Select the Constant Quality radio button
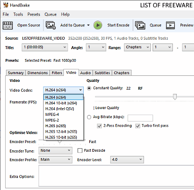 tap(89, 88)
